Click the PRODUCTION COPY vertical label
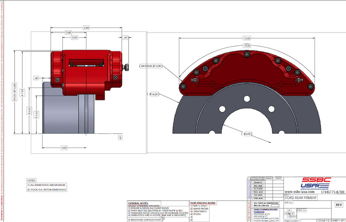 pyautogui.click(x=249, y=188)
